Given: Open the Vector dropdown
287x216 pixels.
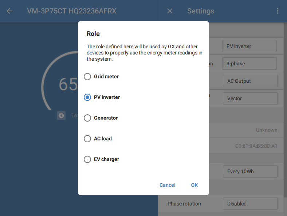Looking at the screenshot, I should tap(250, 98).
